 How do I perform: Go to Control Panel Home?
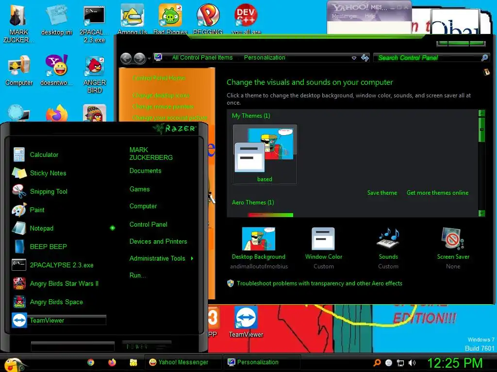pos(159,78)
